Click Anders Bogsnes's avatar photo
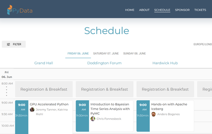Image resolution: width=212 pixels, height=134 pixels. click(x=153, y=114)
